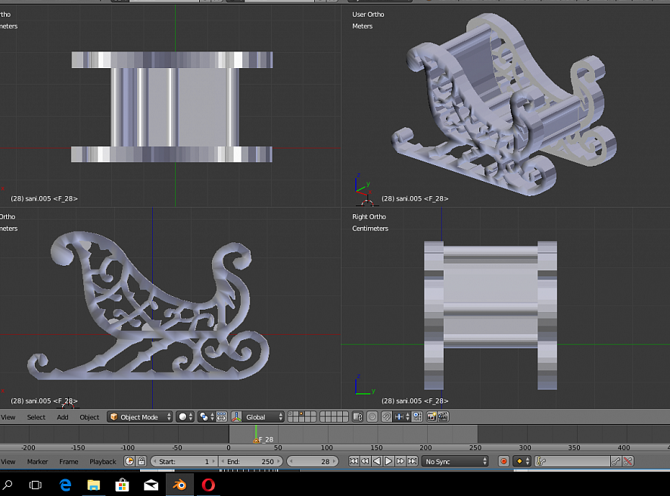670x496 pixels.
Task: Open the Object Mode dropdown
Action: click(139, 416)
